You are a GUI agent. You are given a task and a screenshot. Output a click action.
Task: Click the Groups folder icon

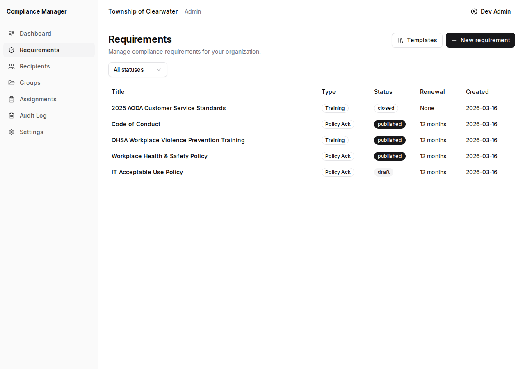click(11, 83)
